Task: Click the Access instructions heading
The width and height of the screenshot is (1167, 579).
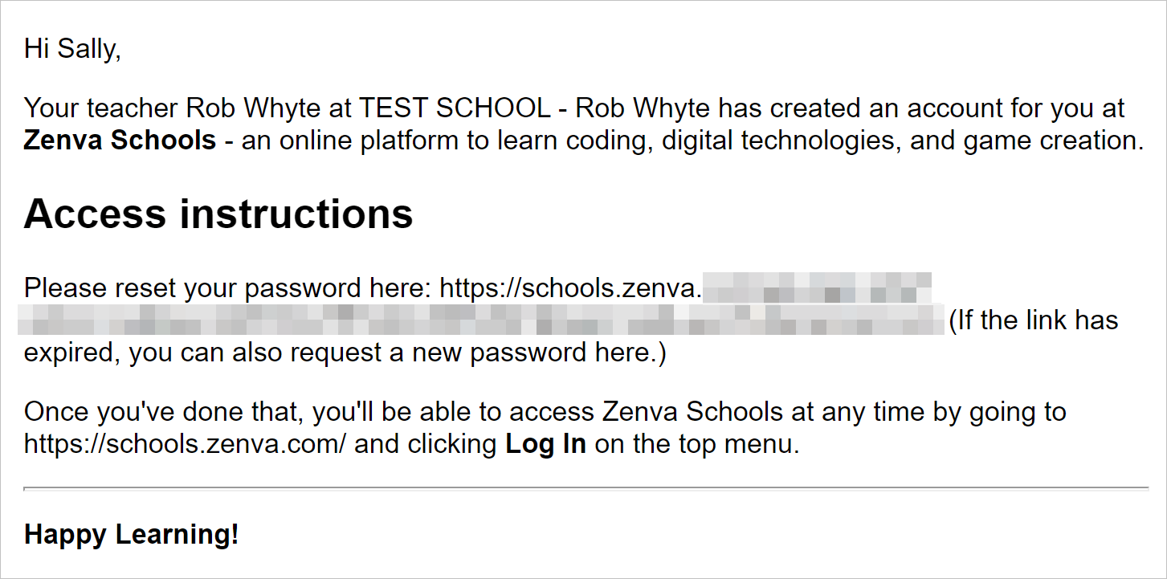Action: coord(218,214)
